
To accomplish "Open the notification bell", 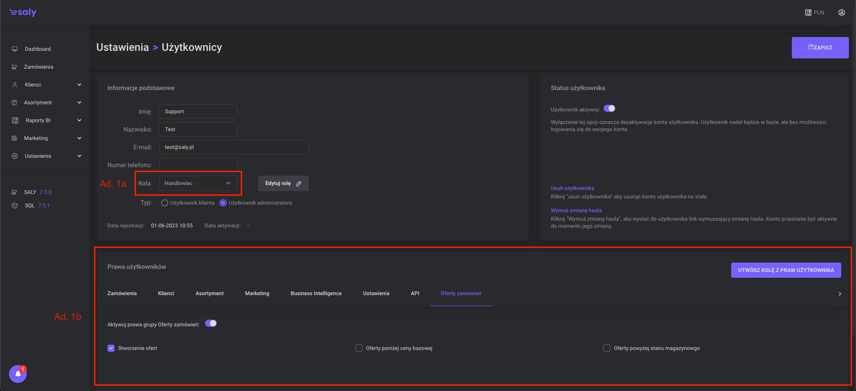I will point(18,374).
